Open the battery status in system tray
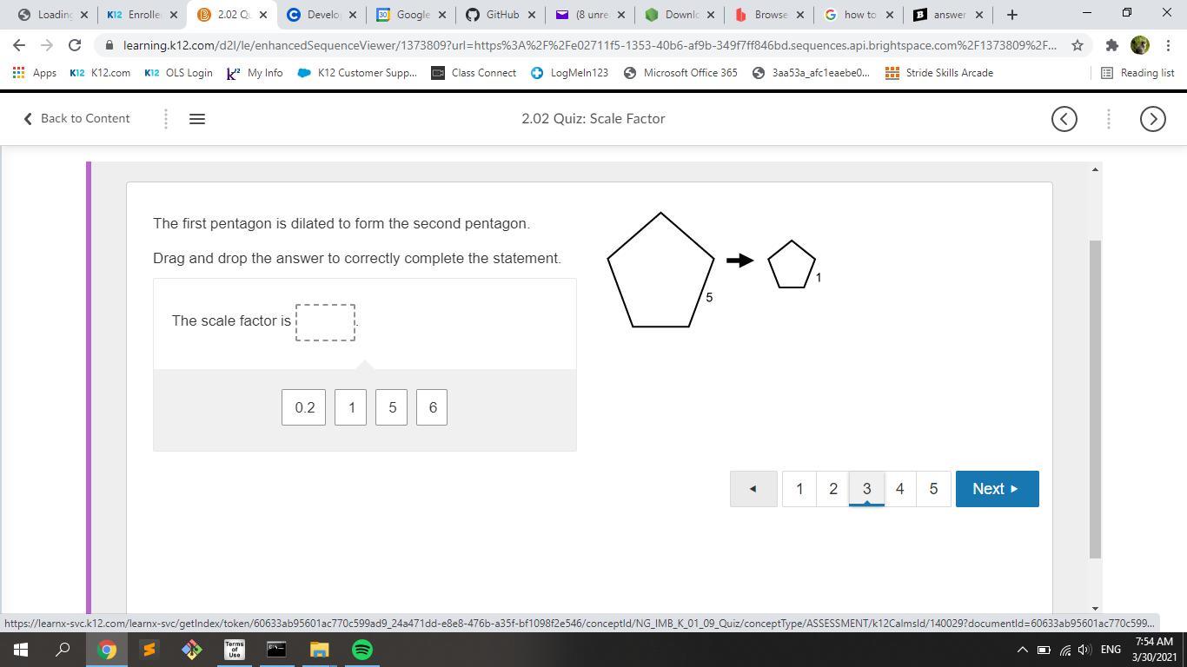The image size is (1187, 667). coord(1044,650)
